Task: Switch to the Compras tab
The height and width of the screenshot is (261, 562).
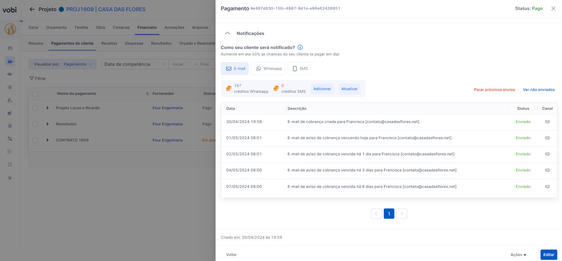Action: point(121,28)
